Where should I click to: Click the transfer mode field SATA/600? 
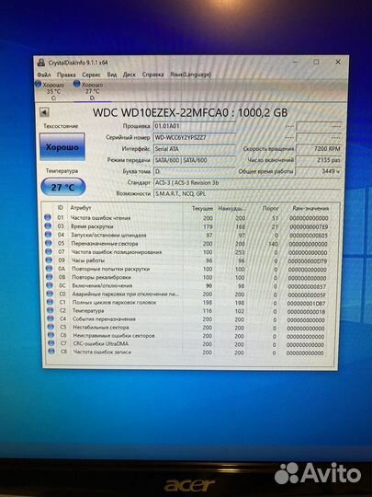(x=194, y=160)
